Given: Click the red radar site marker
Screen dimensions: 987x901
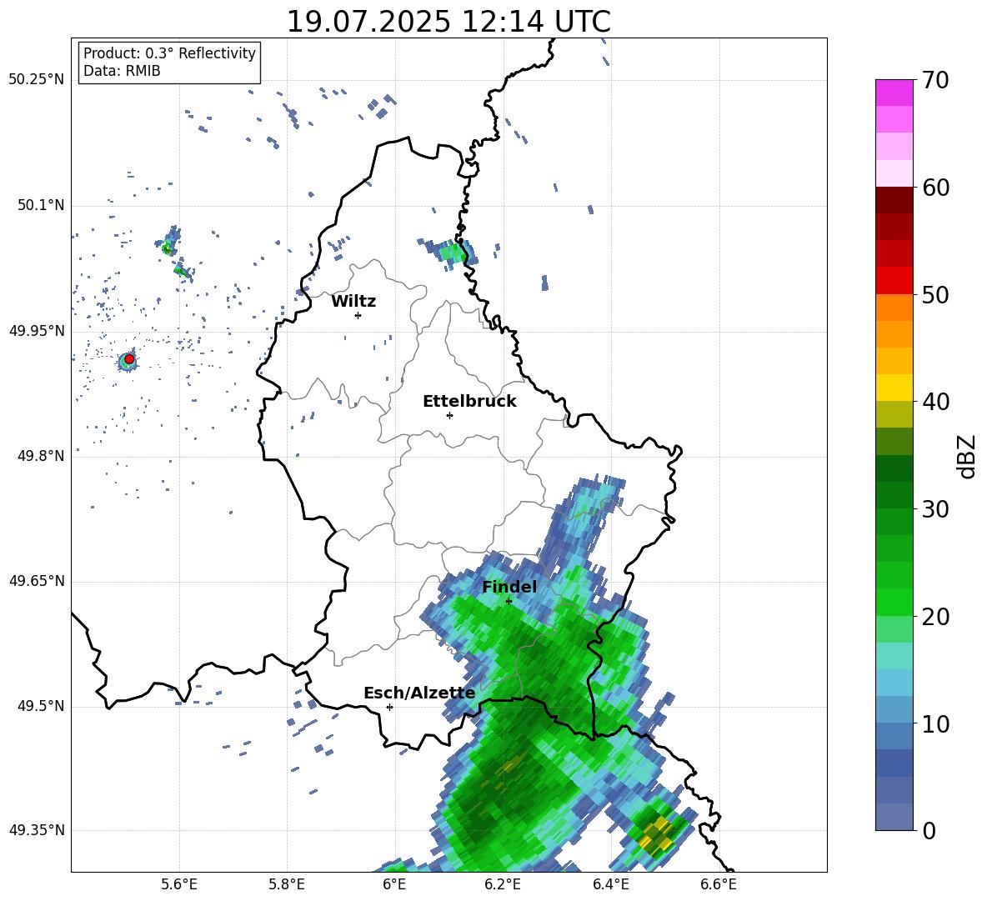Looking at the screenshot, I should [x=129, y=358].
